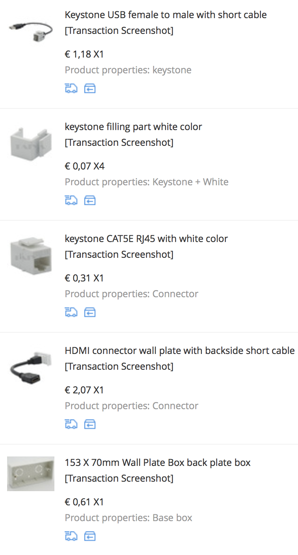
Task: Click the delivery truck icon under HDMI connector wall plate
Action: (x=71, y=425)
